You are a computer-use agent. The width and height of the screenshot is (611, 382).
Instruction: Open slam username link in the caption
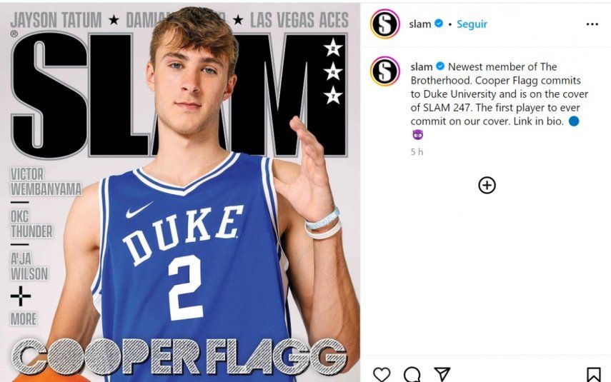421,67
